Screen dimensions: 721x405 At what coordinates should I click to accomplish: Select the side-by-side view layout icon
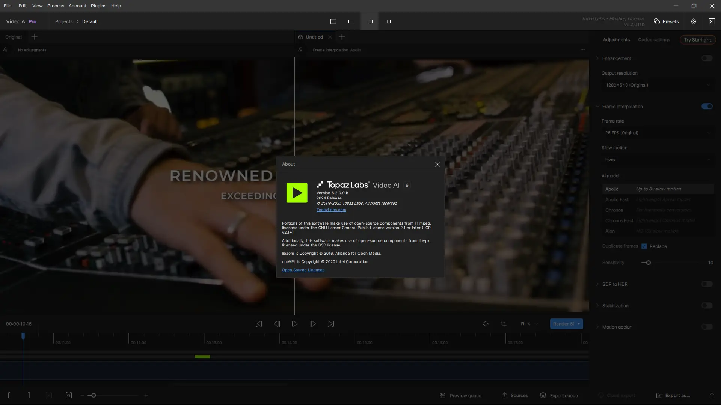click(x=387, y=21)
